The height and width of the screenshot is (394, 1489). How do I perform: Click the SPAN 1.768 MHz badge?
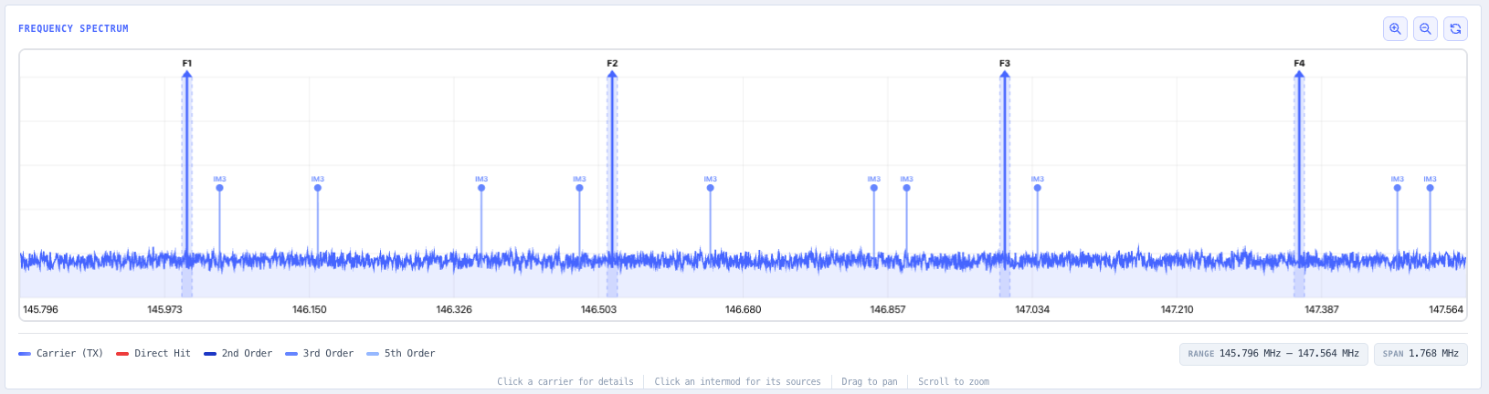click(1420, 354)
